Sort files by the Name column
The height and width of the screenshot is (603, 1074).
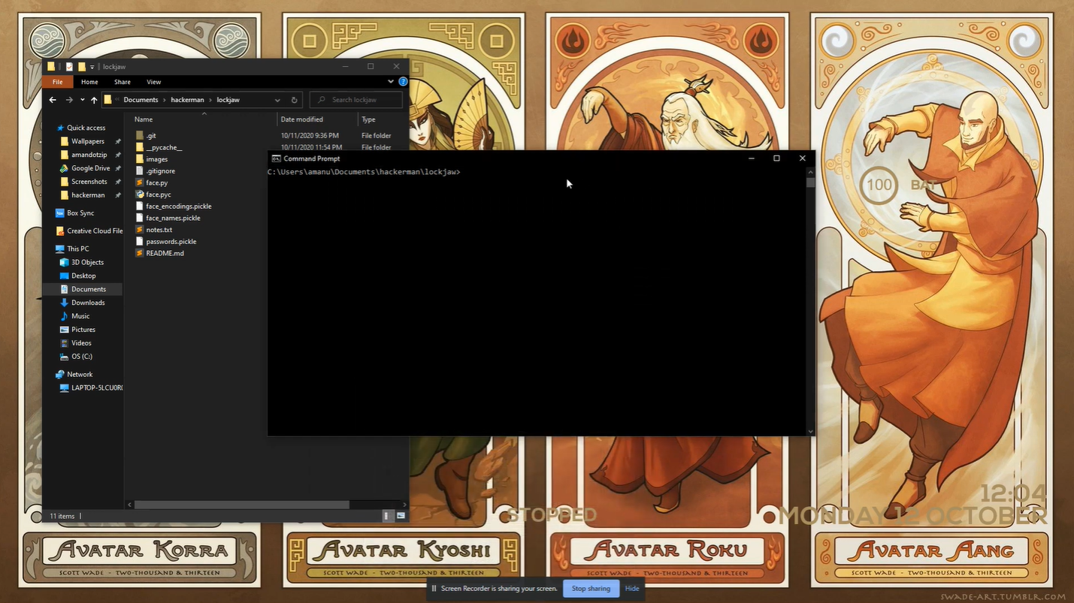144,119
